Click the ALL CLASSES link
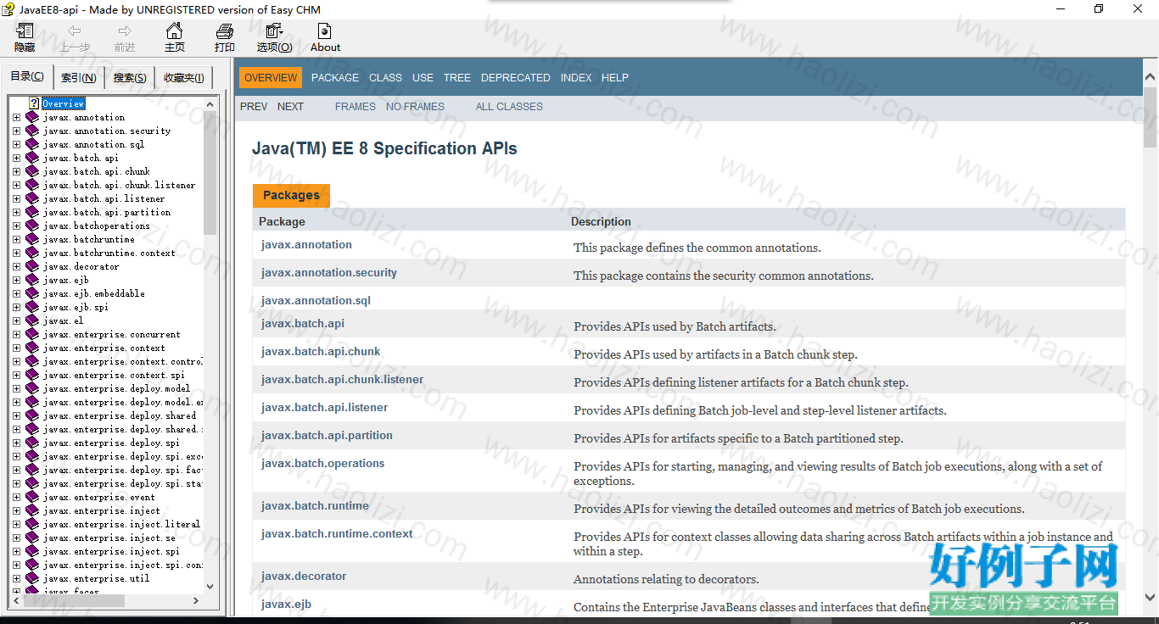Image resolution: width=1159 pixels, height=624 pixels. (509, 106)
